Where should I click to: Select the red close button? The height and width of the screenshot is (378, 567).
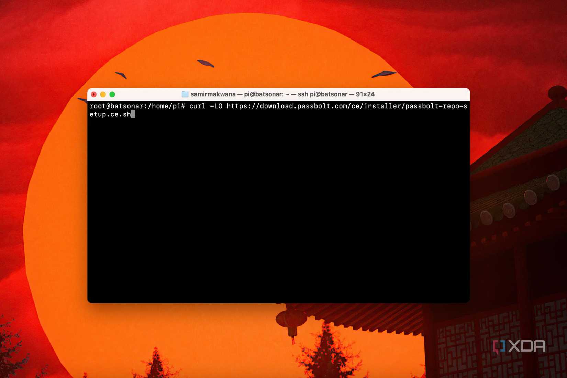[93, 94]
